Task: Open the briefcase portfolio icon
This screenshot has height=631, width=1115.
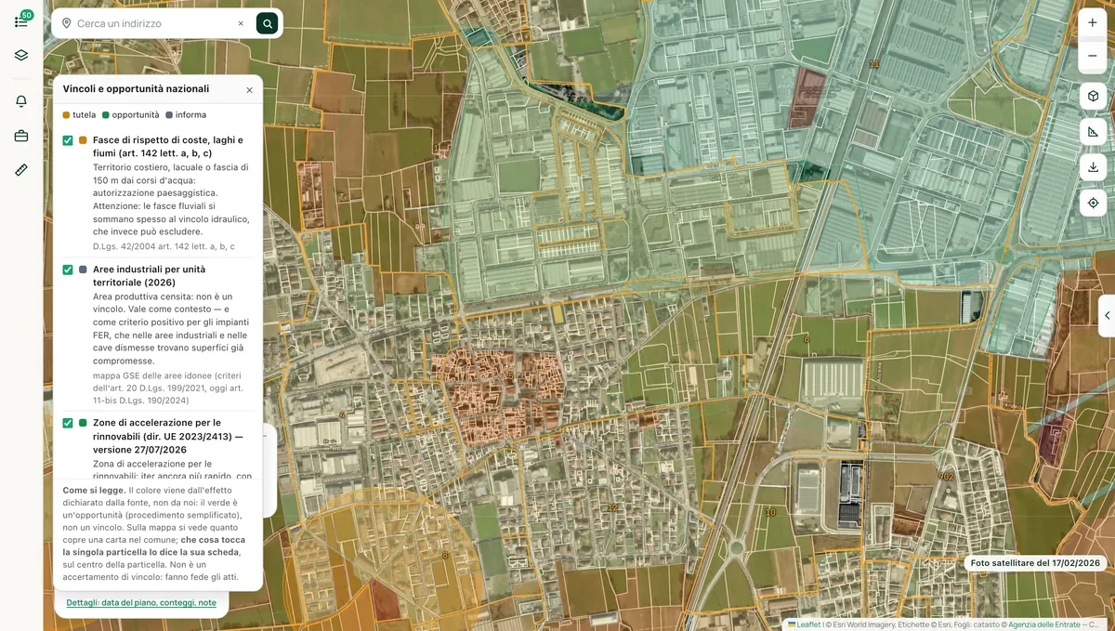Action: click(21, 136)
